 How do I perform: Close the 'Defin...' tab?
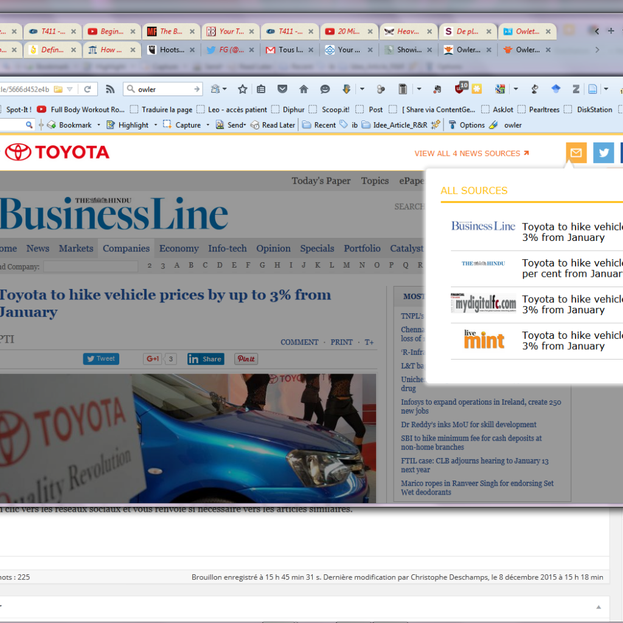pyautogui.click(x=74, y=50)
